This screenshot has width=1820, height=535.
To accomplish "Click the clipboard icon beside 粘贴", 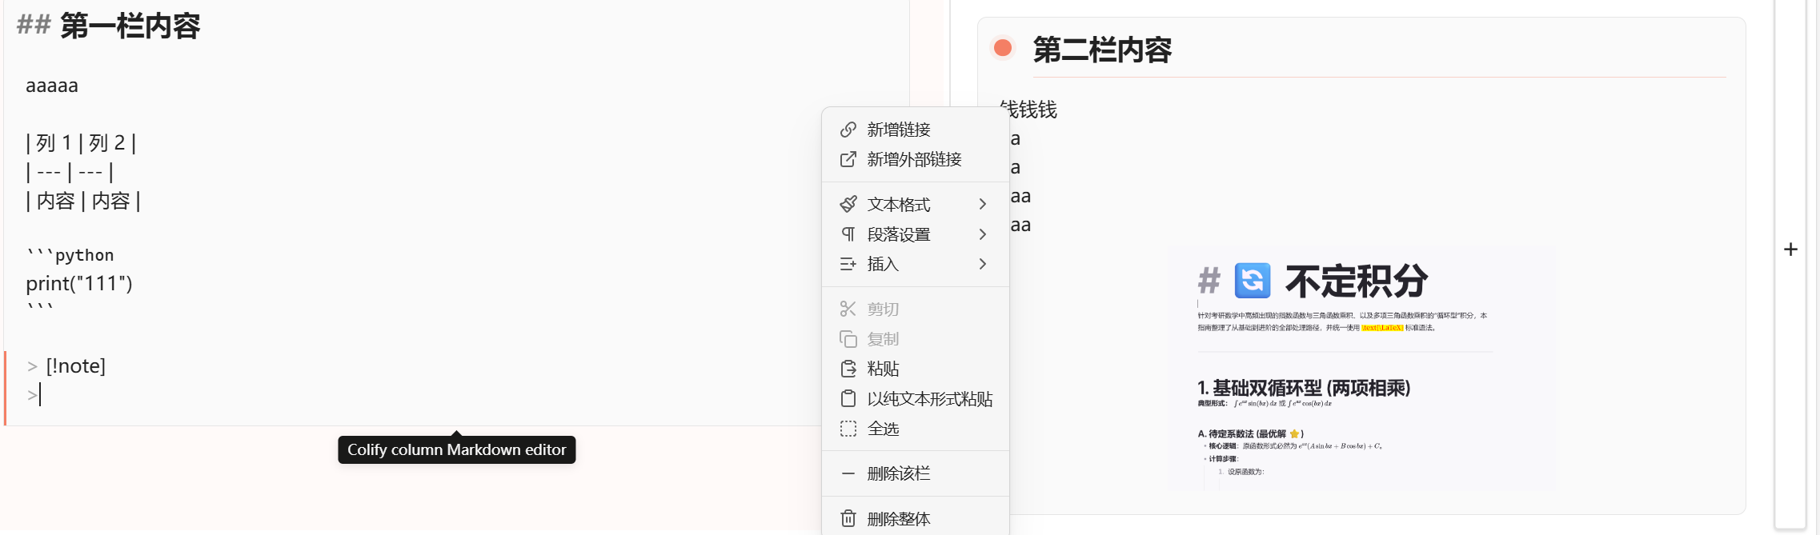I will pyautogui.click(x=848, y=369).
